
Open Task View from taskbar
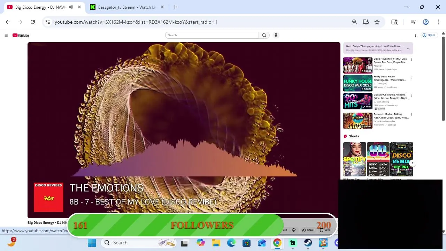(184, 243)
